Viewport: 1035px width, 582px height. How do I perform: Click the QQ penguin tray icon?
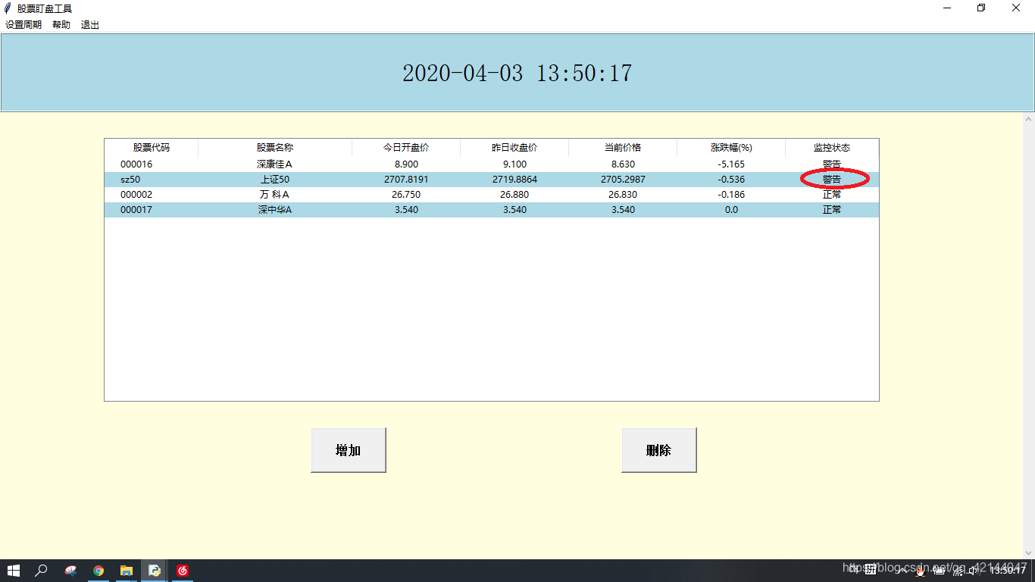point(920,572)
